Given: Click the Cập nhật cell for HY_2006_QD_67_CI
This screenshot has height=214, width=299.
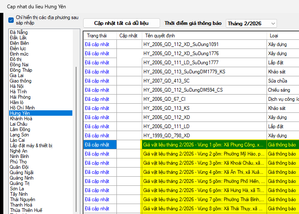Looking at the screenshot, I should coord(129,99).
